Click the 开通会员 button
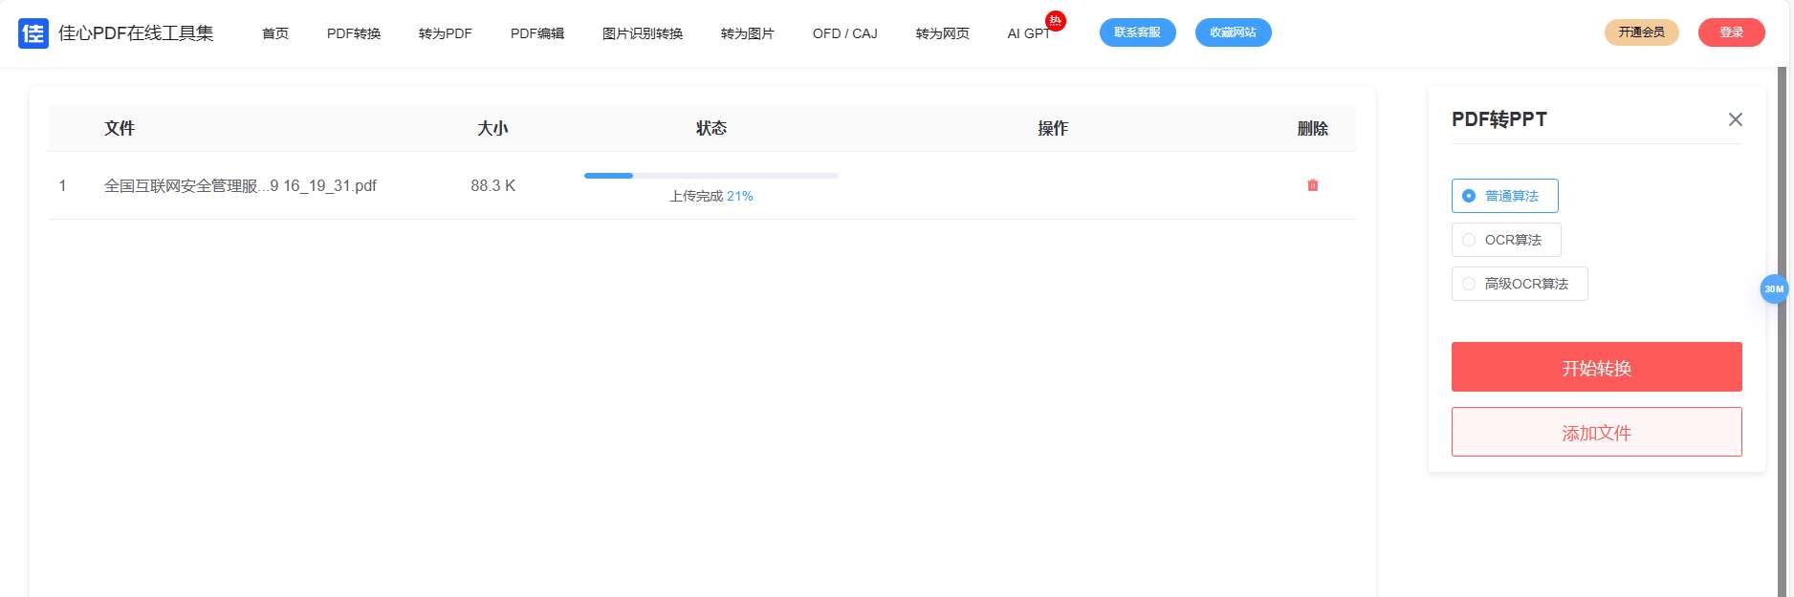 tap(1642, 32)
